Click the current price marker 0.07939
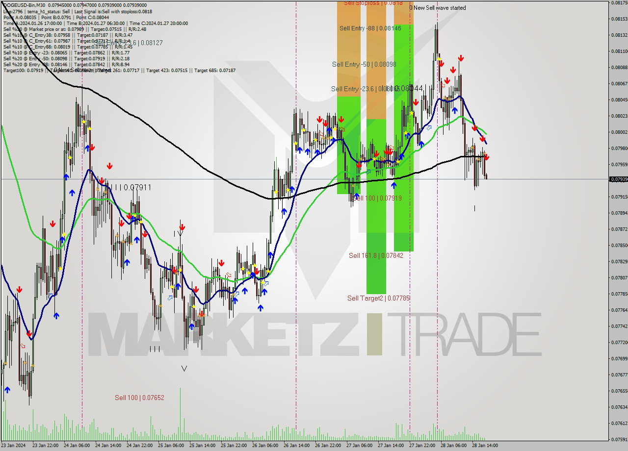 pos(618,179)
